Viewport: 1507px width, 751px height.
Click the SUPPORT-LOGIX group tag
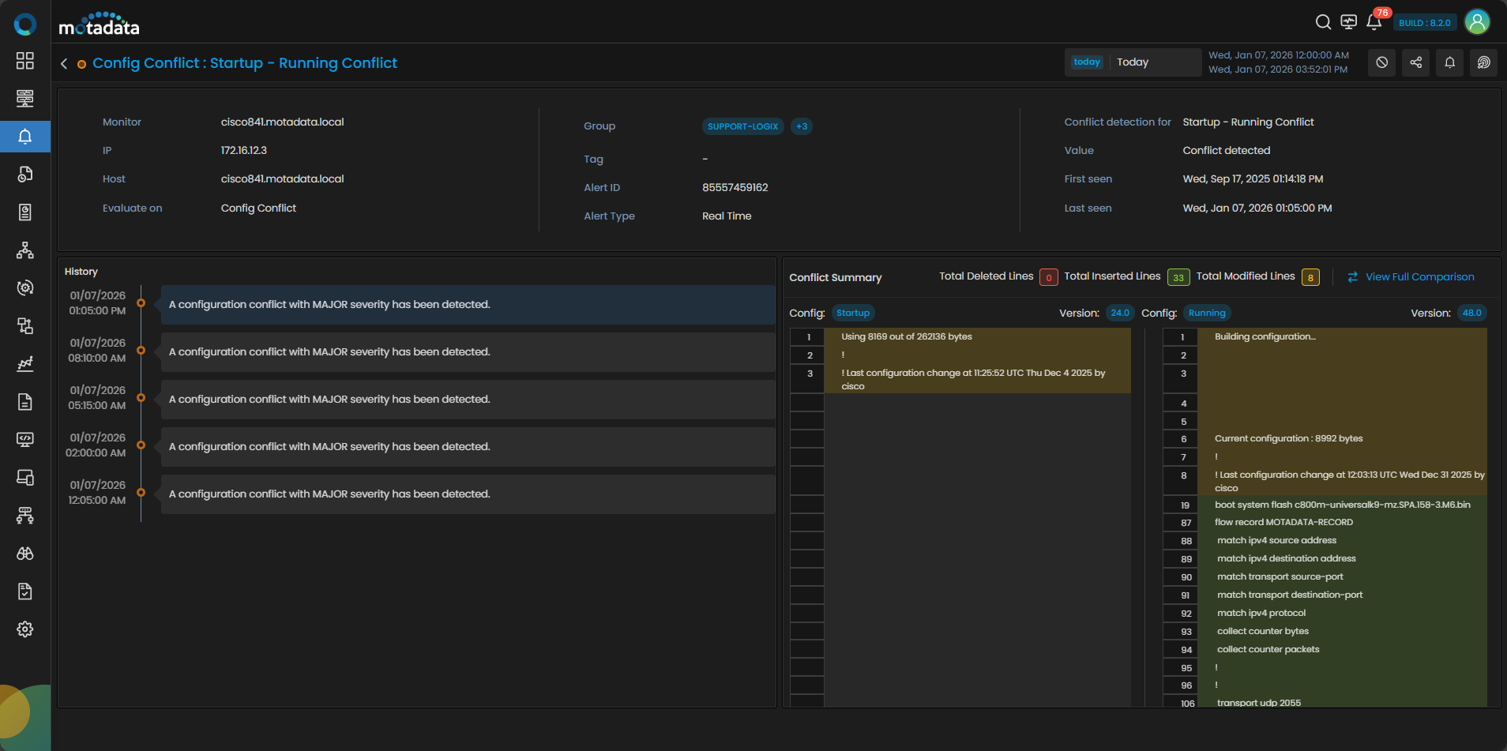(742, 126)
